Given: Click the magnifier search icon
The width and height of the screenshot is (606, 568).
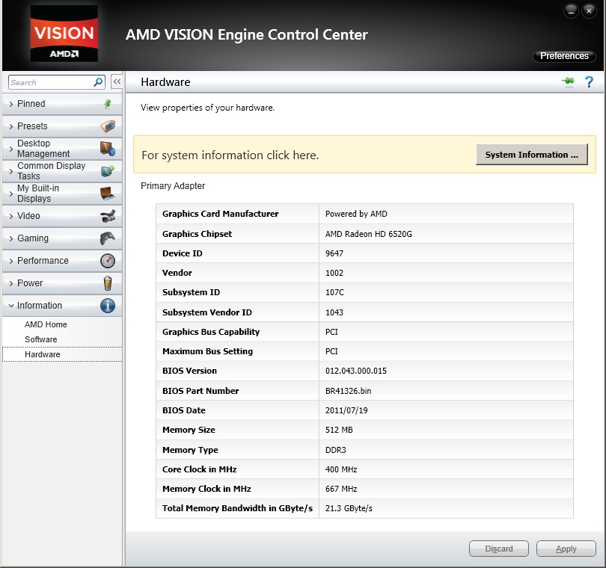Looking at the screenshot, I should click(x=98, y=82).
